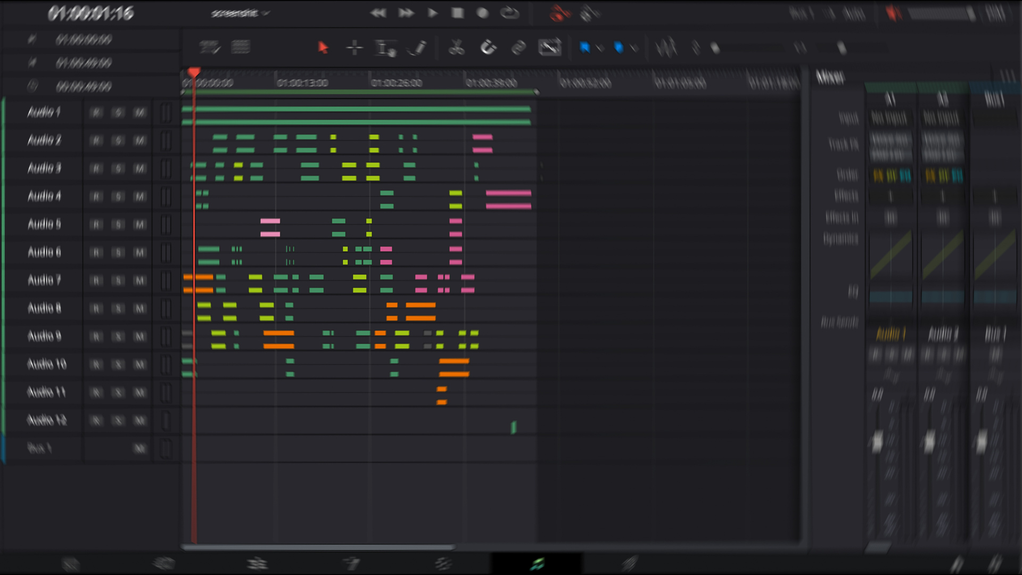Select the Range Selection crosshair tool
Viewport: 1022px width, 575px height.
point(354,48)
